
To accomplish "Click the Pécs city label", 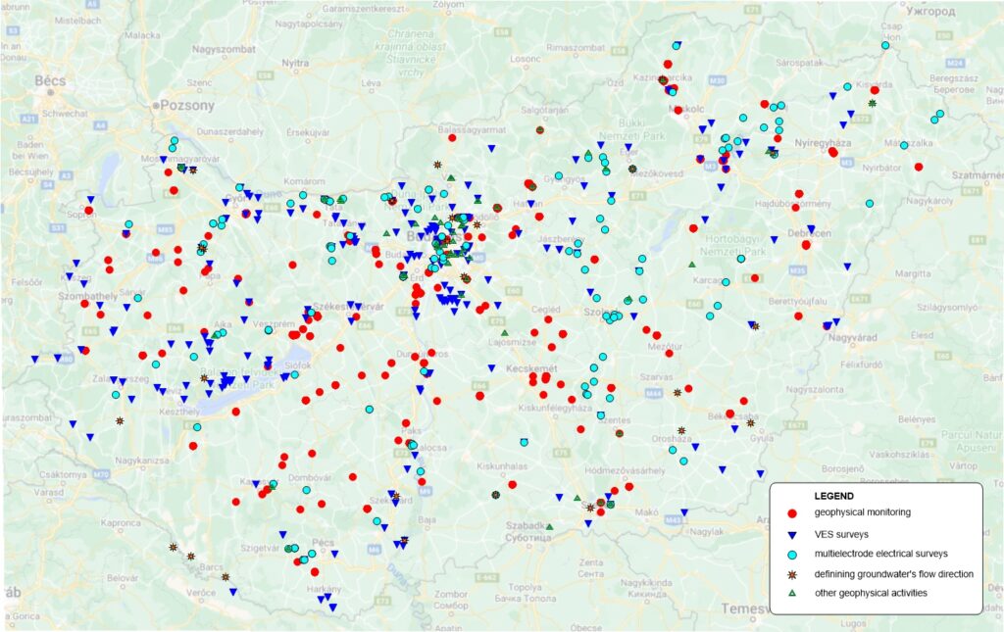I will 323,543.
